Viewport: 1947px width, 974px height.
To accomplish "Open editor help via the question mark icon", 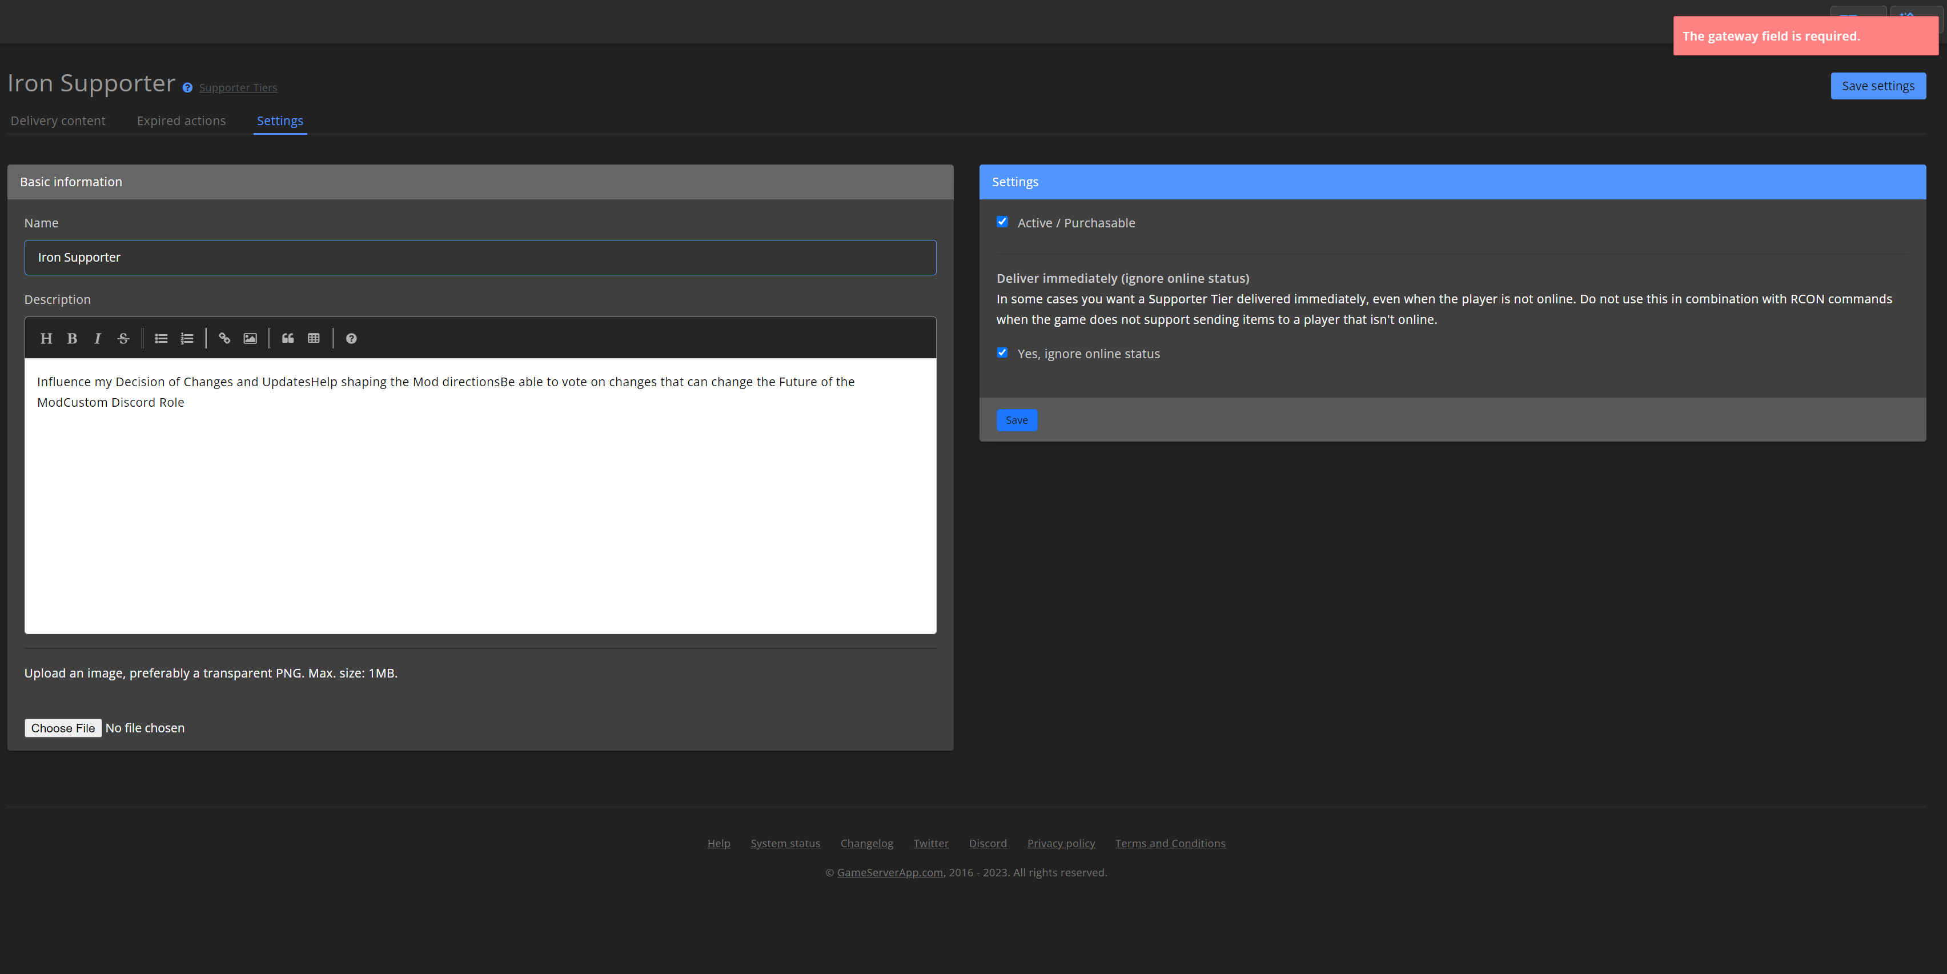I will pyautogui.click(x=351, y=338).
